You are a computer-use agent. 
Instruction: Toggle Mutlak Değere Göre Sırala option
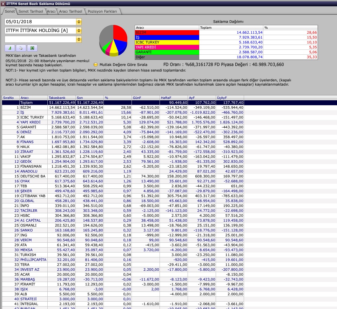tap(96, 65)
